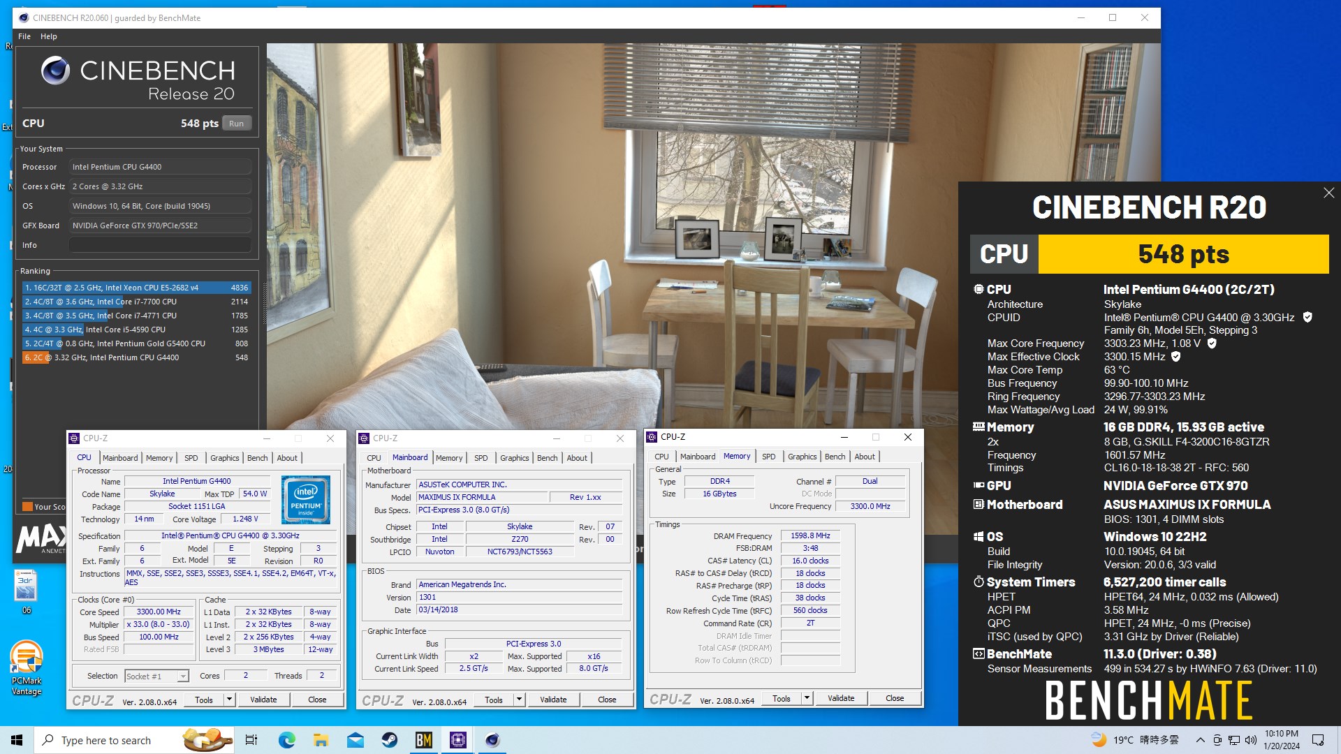Image resolution: width=1341 pixels, height=754 pixels.
Task: Close the BenchMate Cinebench R20 result overlay
Action: pos(1328,193)
